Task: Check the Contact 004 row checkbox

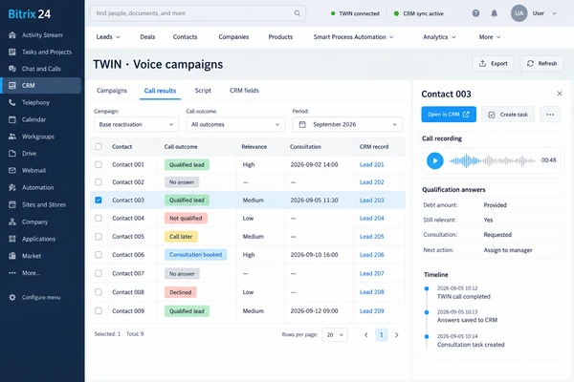Action: pos(99,219)
